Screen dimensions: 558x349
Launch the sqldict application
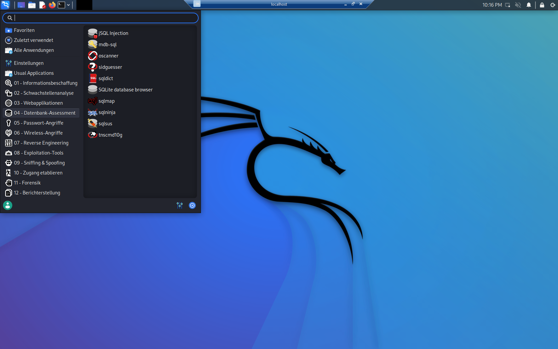coord(140,78)
